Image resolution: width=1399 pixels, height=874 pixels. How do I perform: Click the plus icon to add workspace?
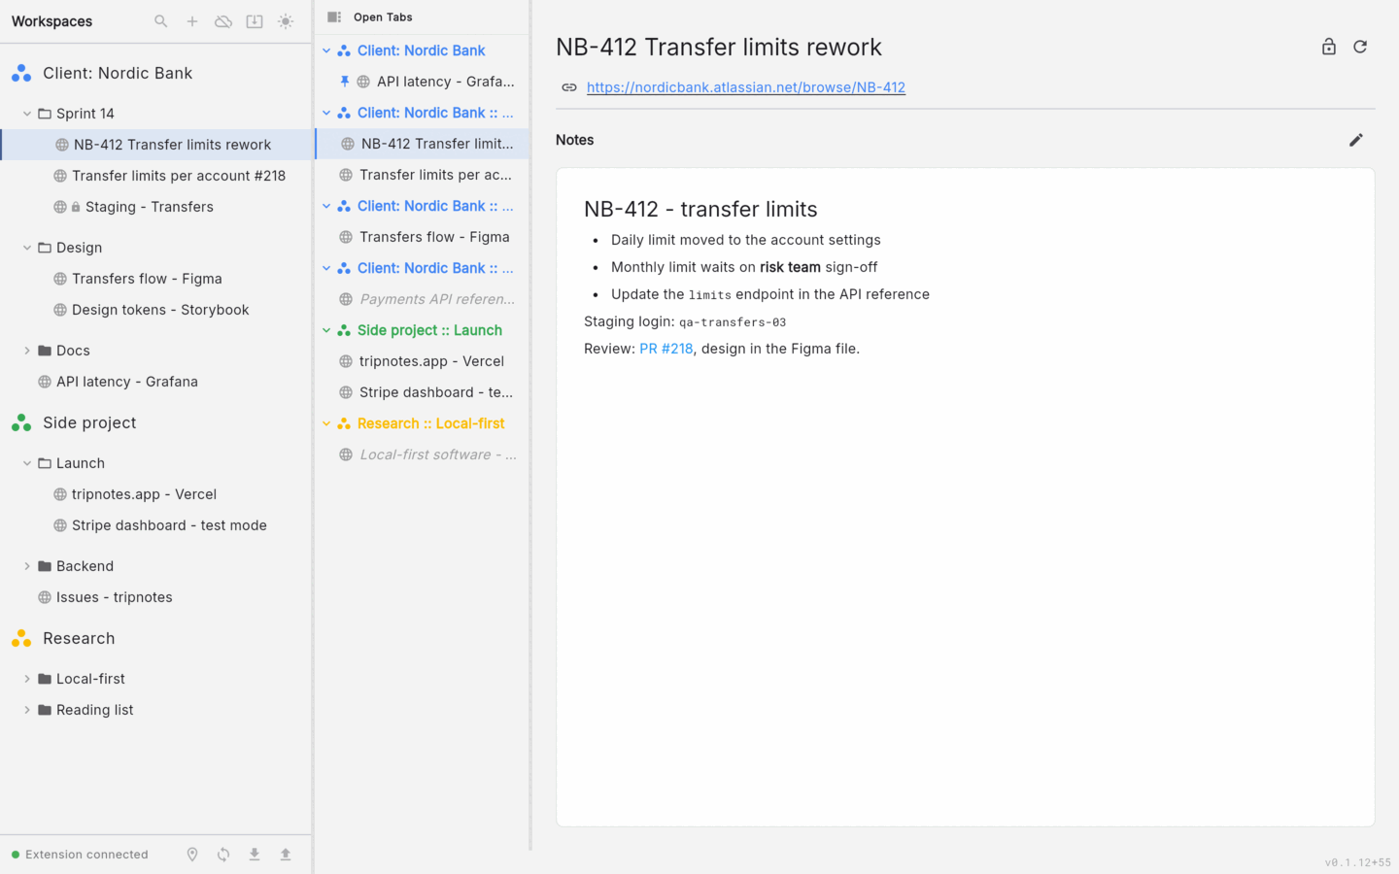tap(192, 21)
